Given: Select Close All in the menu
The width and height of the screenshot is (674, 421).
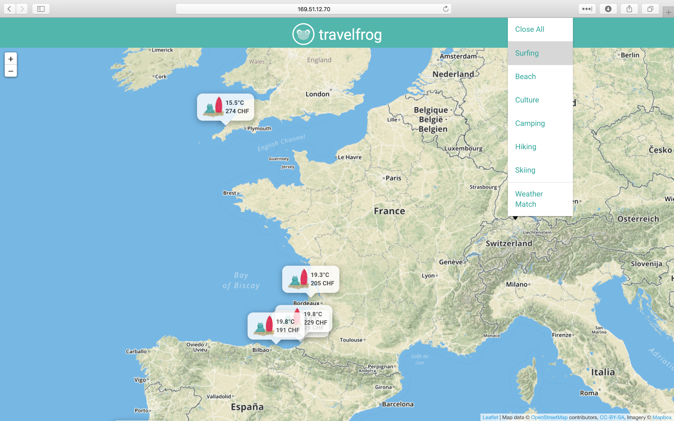Looking at the screenshot, I should [530, 29].
